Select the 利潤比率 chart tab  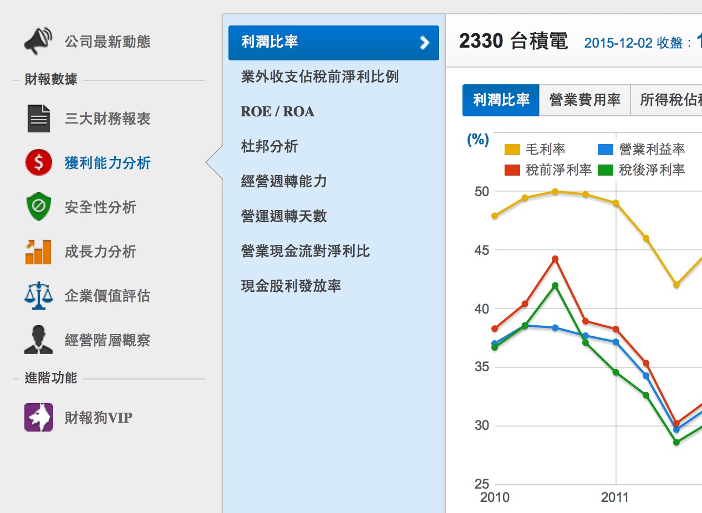click(501, 100)
